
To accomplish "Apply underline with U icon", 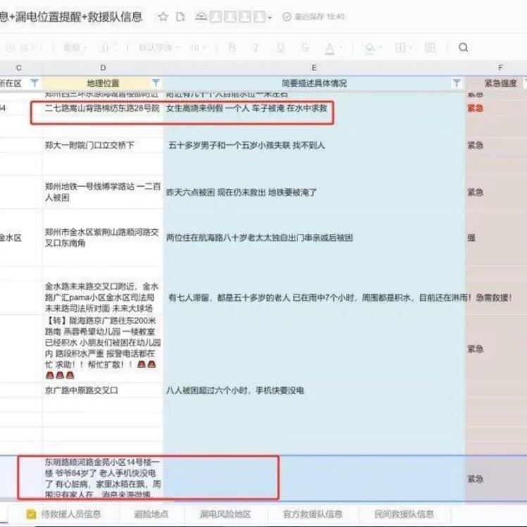I will pos(280,48).
